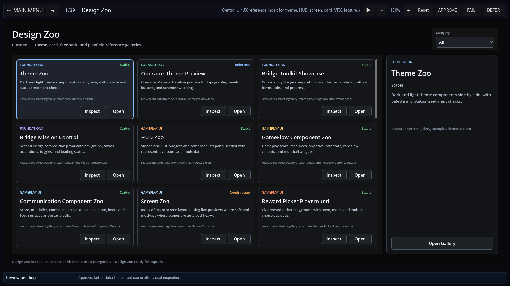The width and height of the screenshot is (510, 286).
Task: Inspect the Theme Zoo card
Action: [92, 111]
